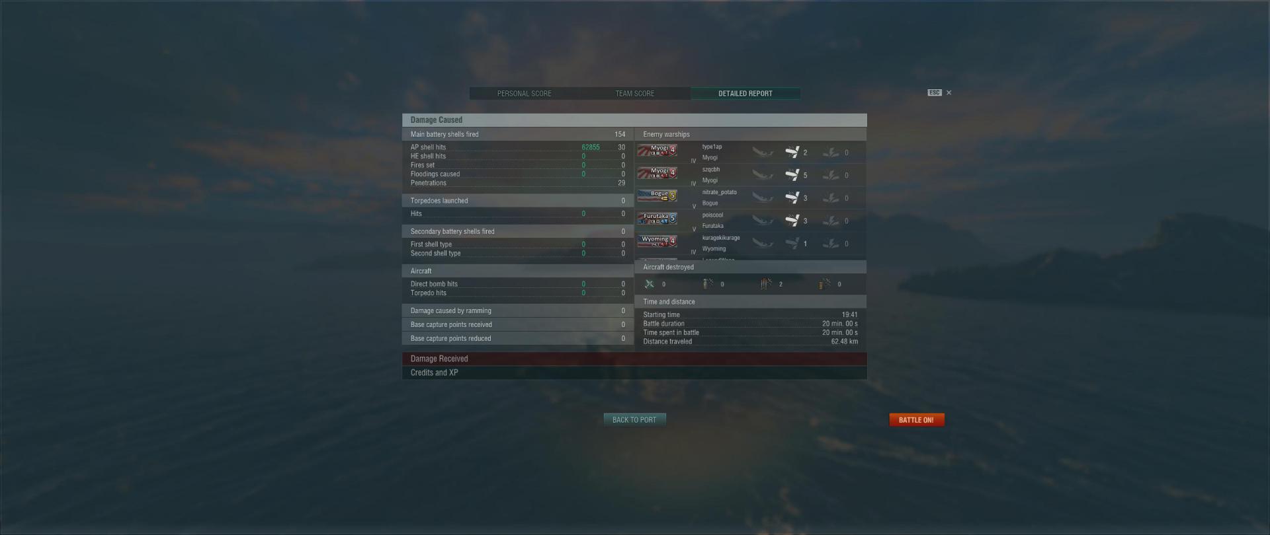The height and width of the screenshot is (535, 1270).
Task: Click the fighter aircraft destroyed icon
Action: coord(650,284)
